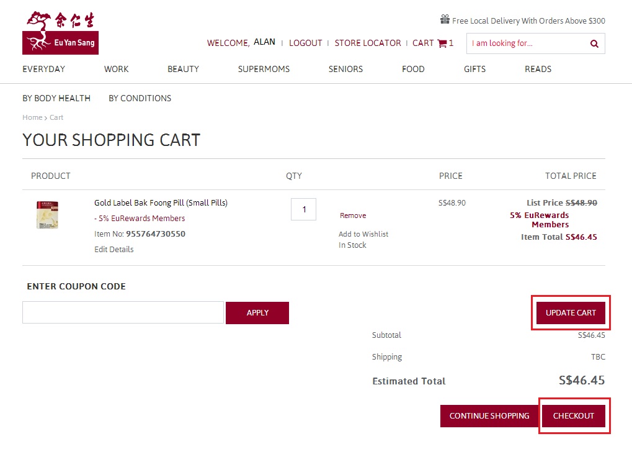Add item to Wishlist
The image size is (632, 449).
click(x=363, y=234)
